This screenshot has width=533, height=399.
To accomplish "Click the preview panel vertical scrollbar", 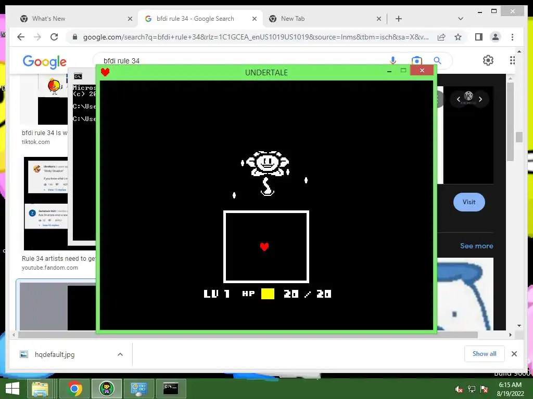I will point(510,122).
